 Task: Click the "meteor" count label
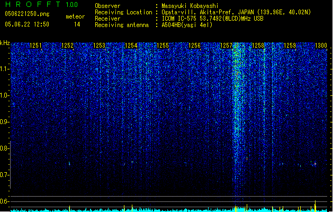pyautogui.click(x=75, y=16)
